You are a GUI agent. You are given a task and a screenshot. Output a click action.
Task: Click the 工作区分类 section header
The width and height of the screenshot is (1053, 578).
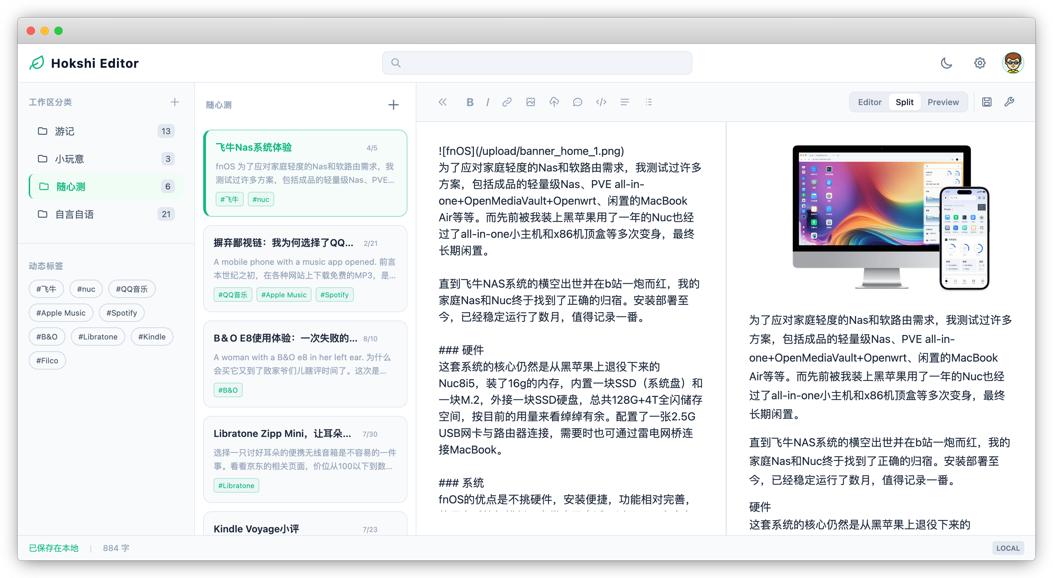(50, 102)
